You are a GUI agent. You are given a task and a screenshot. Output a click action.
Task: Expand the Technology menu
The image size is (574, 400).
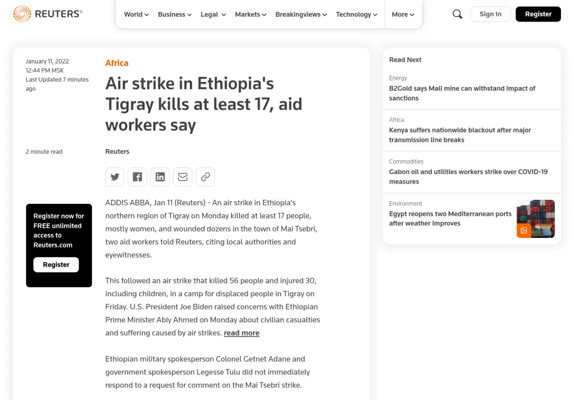357,14
